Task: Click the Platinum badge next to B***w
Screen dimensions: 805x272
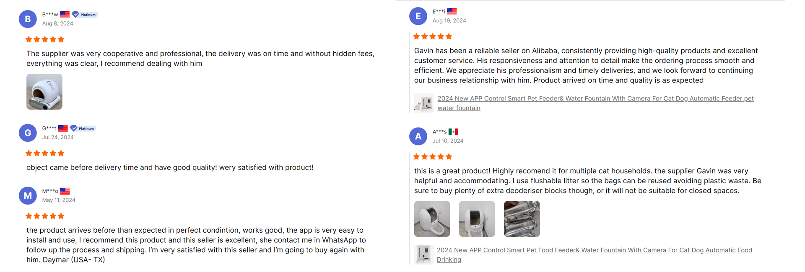Action: [x=84, y=14]
